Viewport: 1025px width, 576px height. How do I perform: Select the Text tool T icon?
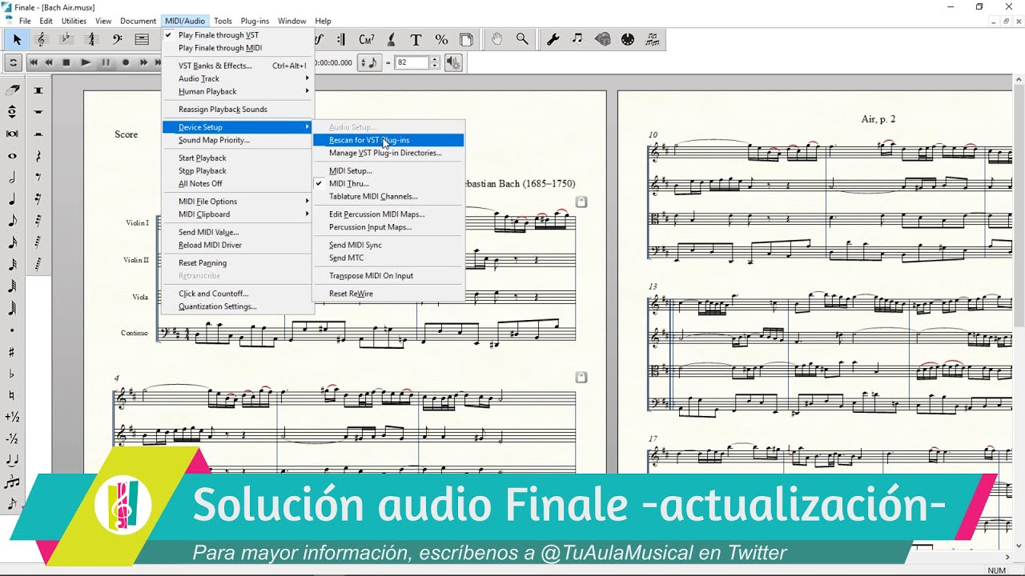(416, 39)
